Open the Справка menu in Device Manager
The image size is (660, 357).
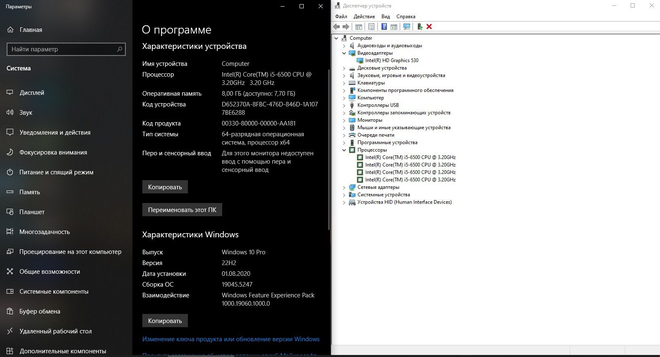[406, 17]
